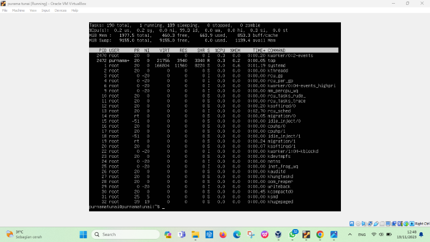Click the PID column header in top

tap(103, 50)
